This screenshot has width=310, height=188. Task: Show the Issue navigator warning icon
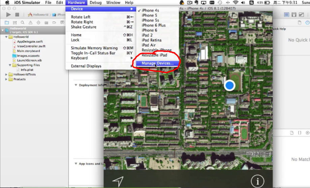tap(30, 23)
